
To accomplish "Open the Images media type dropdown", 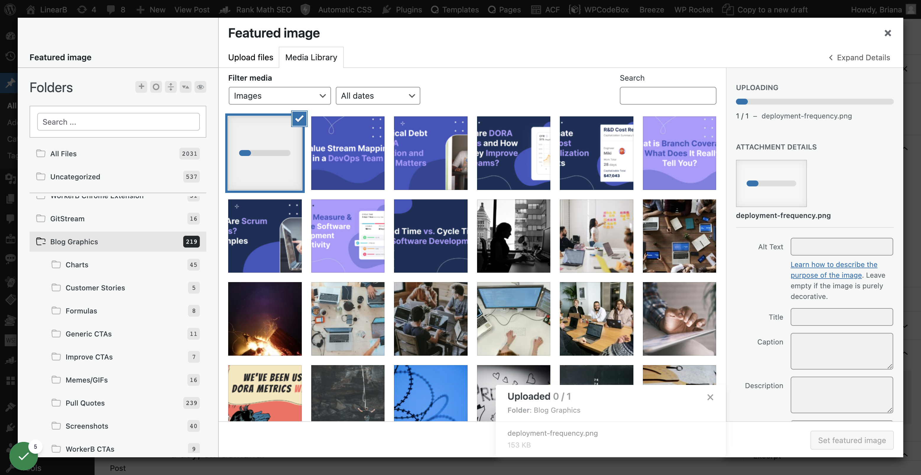I will tap(280, 96).
